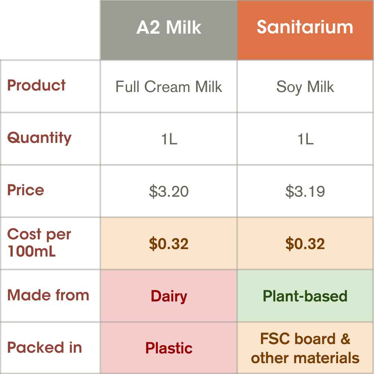Screen dimensions: 374x374
Task: Select the $0.32 cost cell for A2 Milk
Action: point(169,244)
